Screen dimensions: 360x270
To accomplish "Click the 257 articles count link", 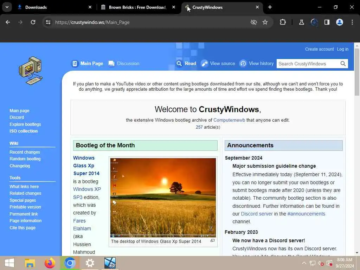I will pos(199,127).
